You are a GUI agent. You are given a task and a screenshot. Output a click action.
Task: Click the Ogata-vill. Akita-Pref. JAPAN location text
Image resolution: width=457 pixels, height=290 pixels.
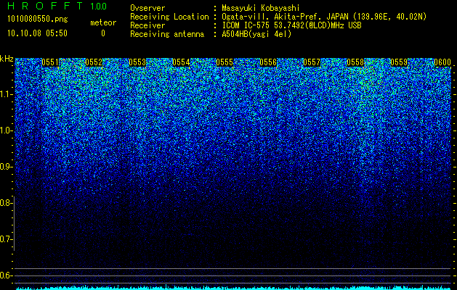(x=324, y=17)
